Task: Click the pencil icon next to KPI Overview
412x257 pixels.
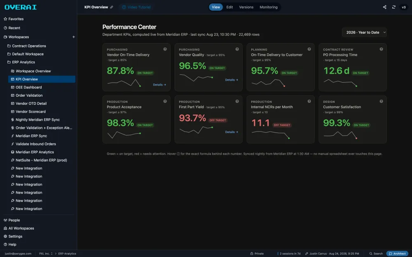Action: point(112,7)
